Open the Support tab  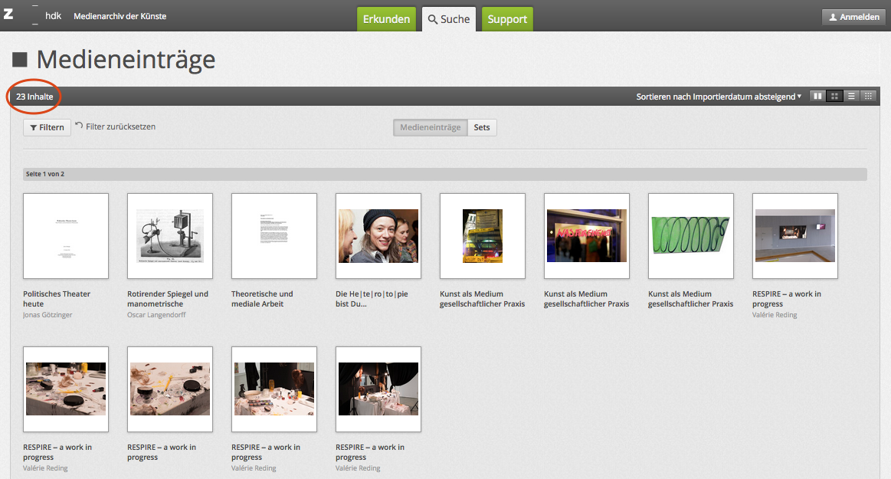tap(507, 19)
